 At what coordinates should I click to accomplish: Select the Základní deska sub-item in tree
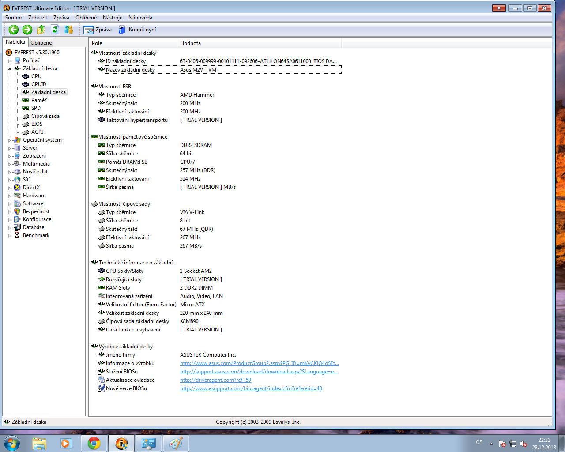(x=49, y=92)
